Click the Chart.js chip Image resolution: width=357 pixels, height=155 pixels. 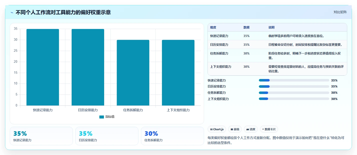(x=217, y=129)
